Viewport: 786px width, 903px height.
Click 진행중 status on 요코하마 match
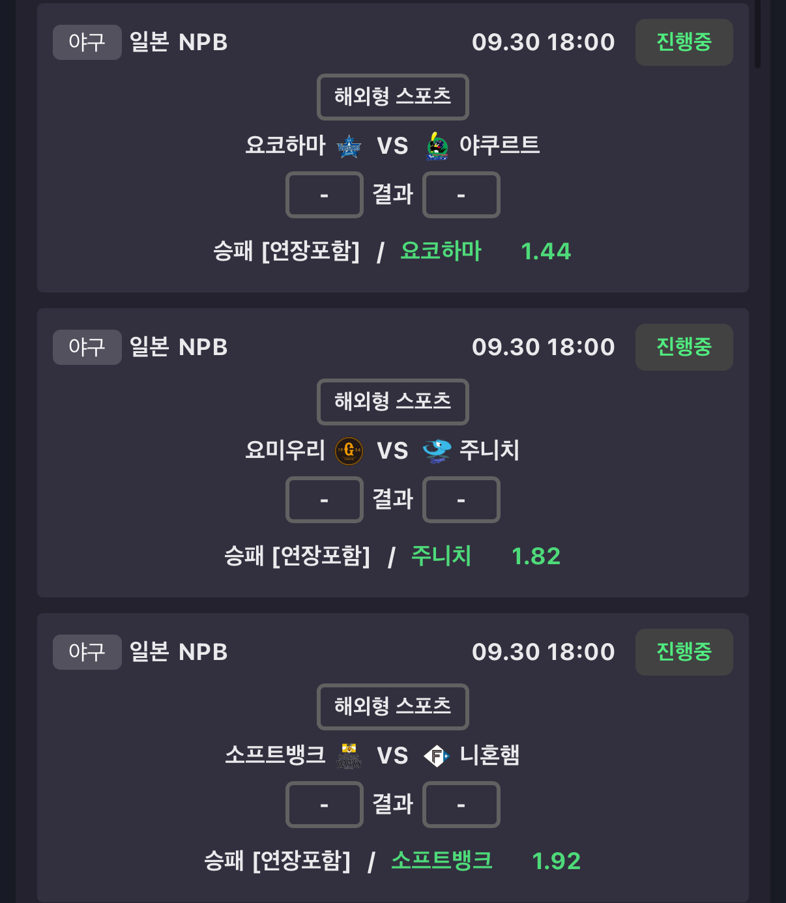coord(684,42)
